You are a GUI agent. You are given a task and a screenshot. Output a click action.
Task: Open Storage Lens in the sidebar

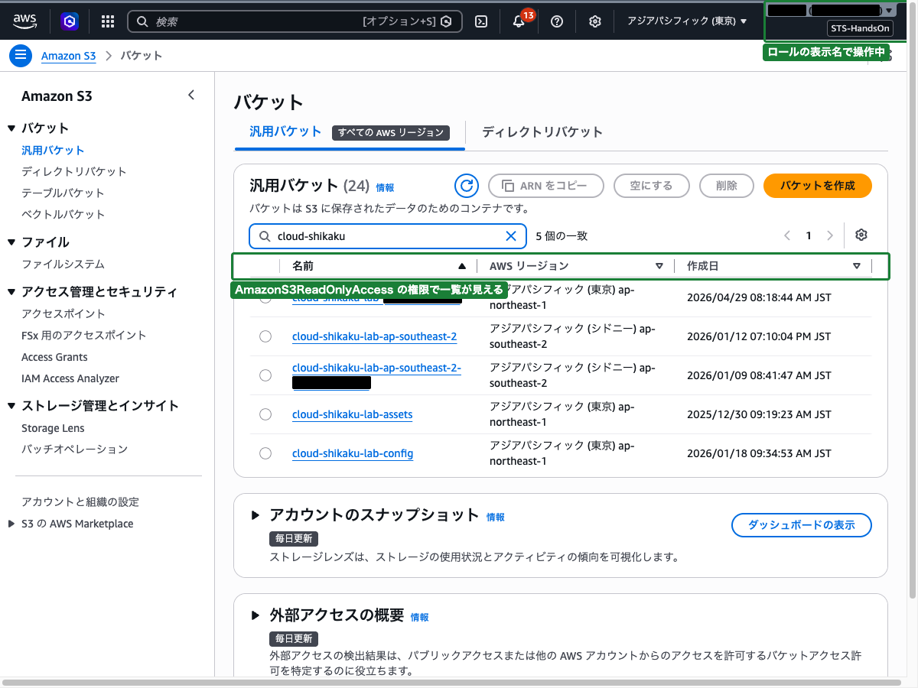point(53,428)
